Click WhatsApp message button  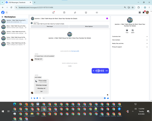(41, 85)
